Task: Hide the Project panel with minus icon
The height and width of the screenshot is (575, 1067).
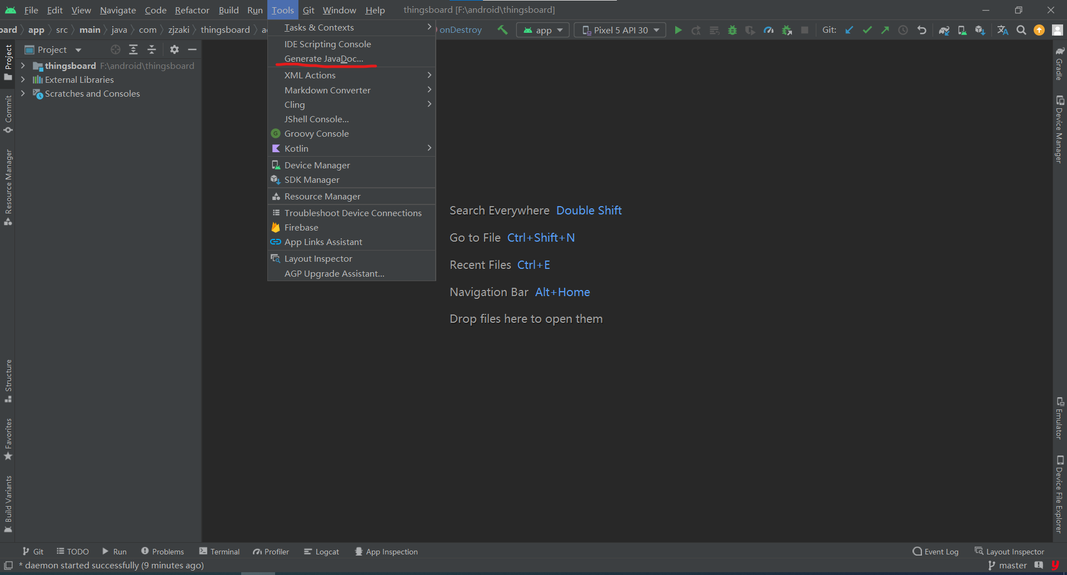Action: (x=192, y=49)
